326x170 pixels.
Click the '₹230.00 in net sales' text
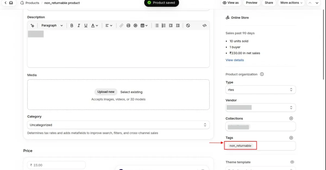[x=245, y=53]
